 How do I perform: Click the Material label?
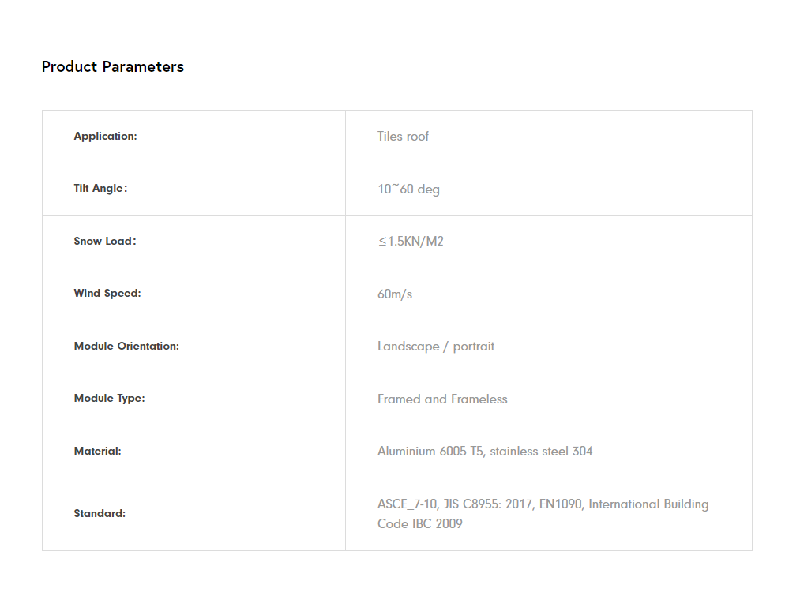tap(97, 452)
